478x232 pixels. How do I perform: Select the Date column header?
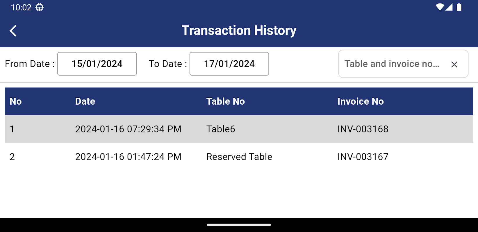85,101
